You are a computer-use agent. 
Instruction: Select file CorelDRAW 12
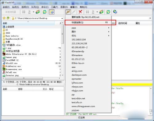tap(32, 60)
